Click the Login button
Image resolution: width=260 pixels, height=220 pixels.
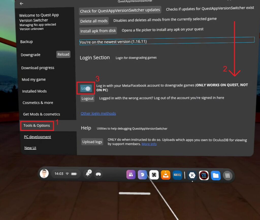(x=86, y=88)
